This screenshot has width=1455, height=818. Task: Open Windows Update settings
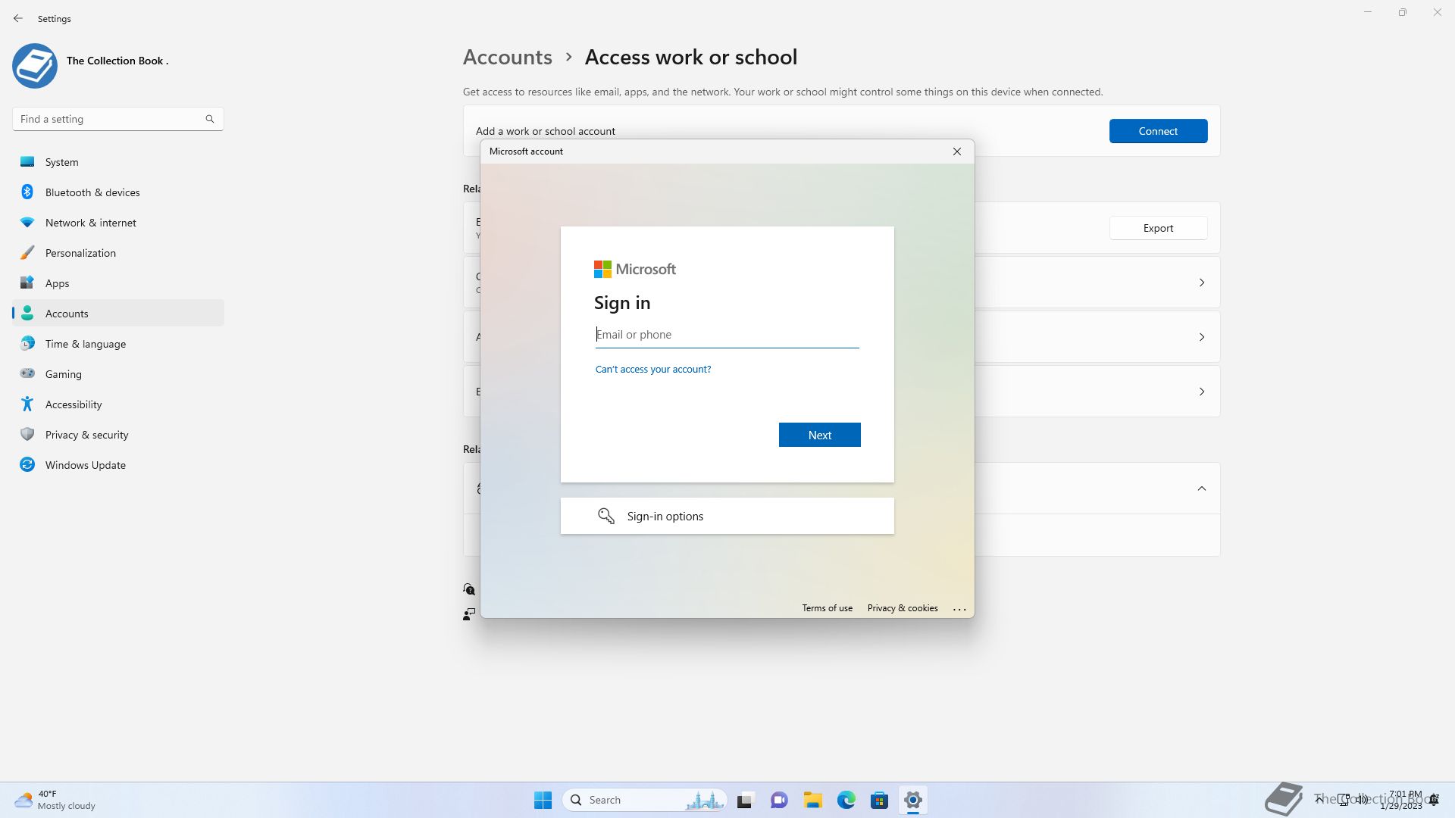(118, 465)
